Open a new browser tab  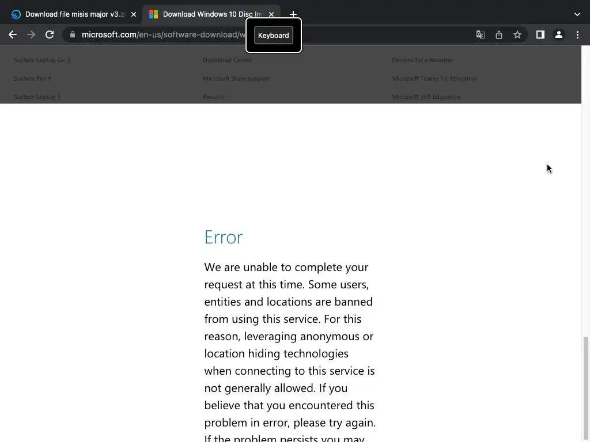[293, 14]
